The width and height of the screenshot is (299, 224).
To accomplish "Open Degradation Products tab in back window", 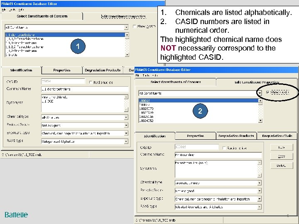I will [103, 70].
